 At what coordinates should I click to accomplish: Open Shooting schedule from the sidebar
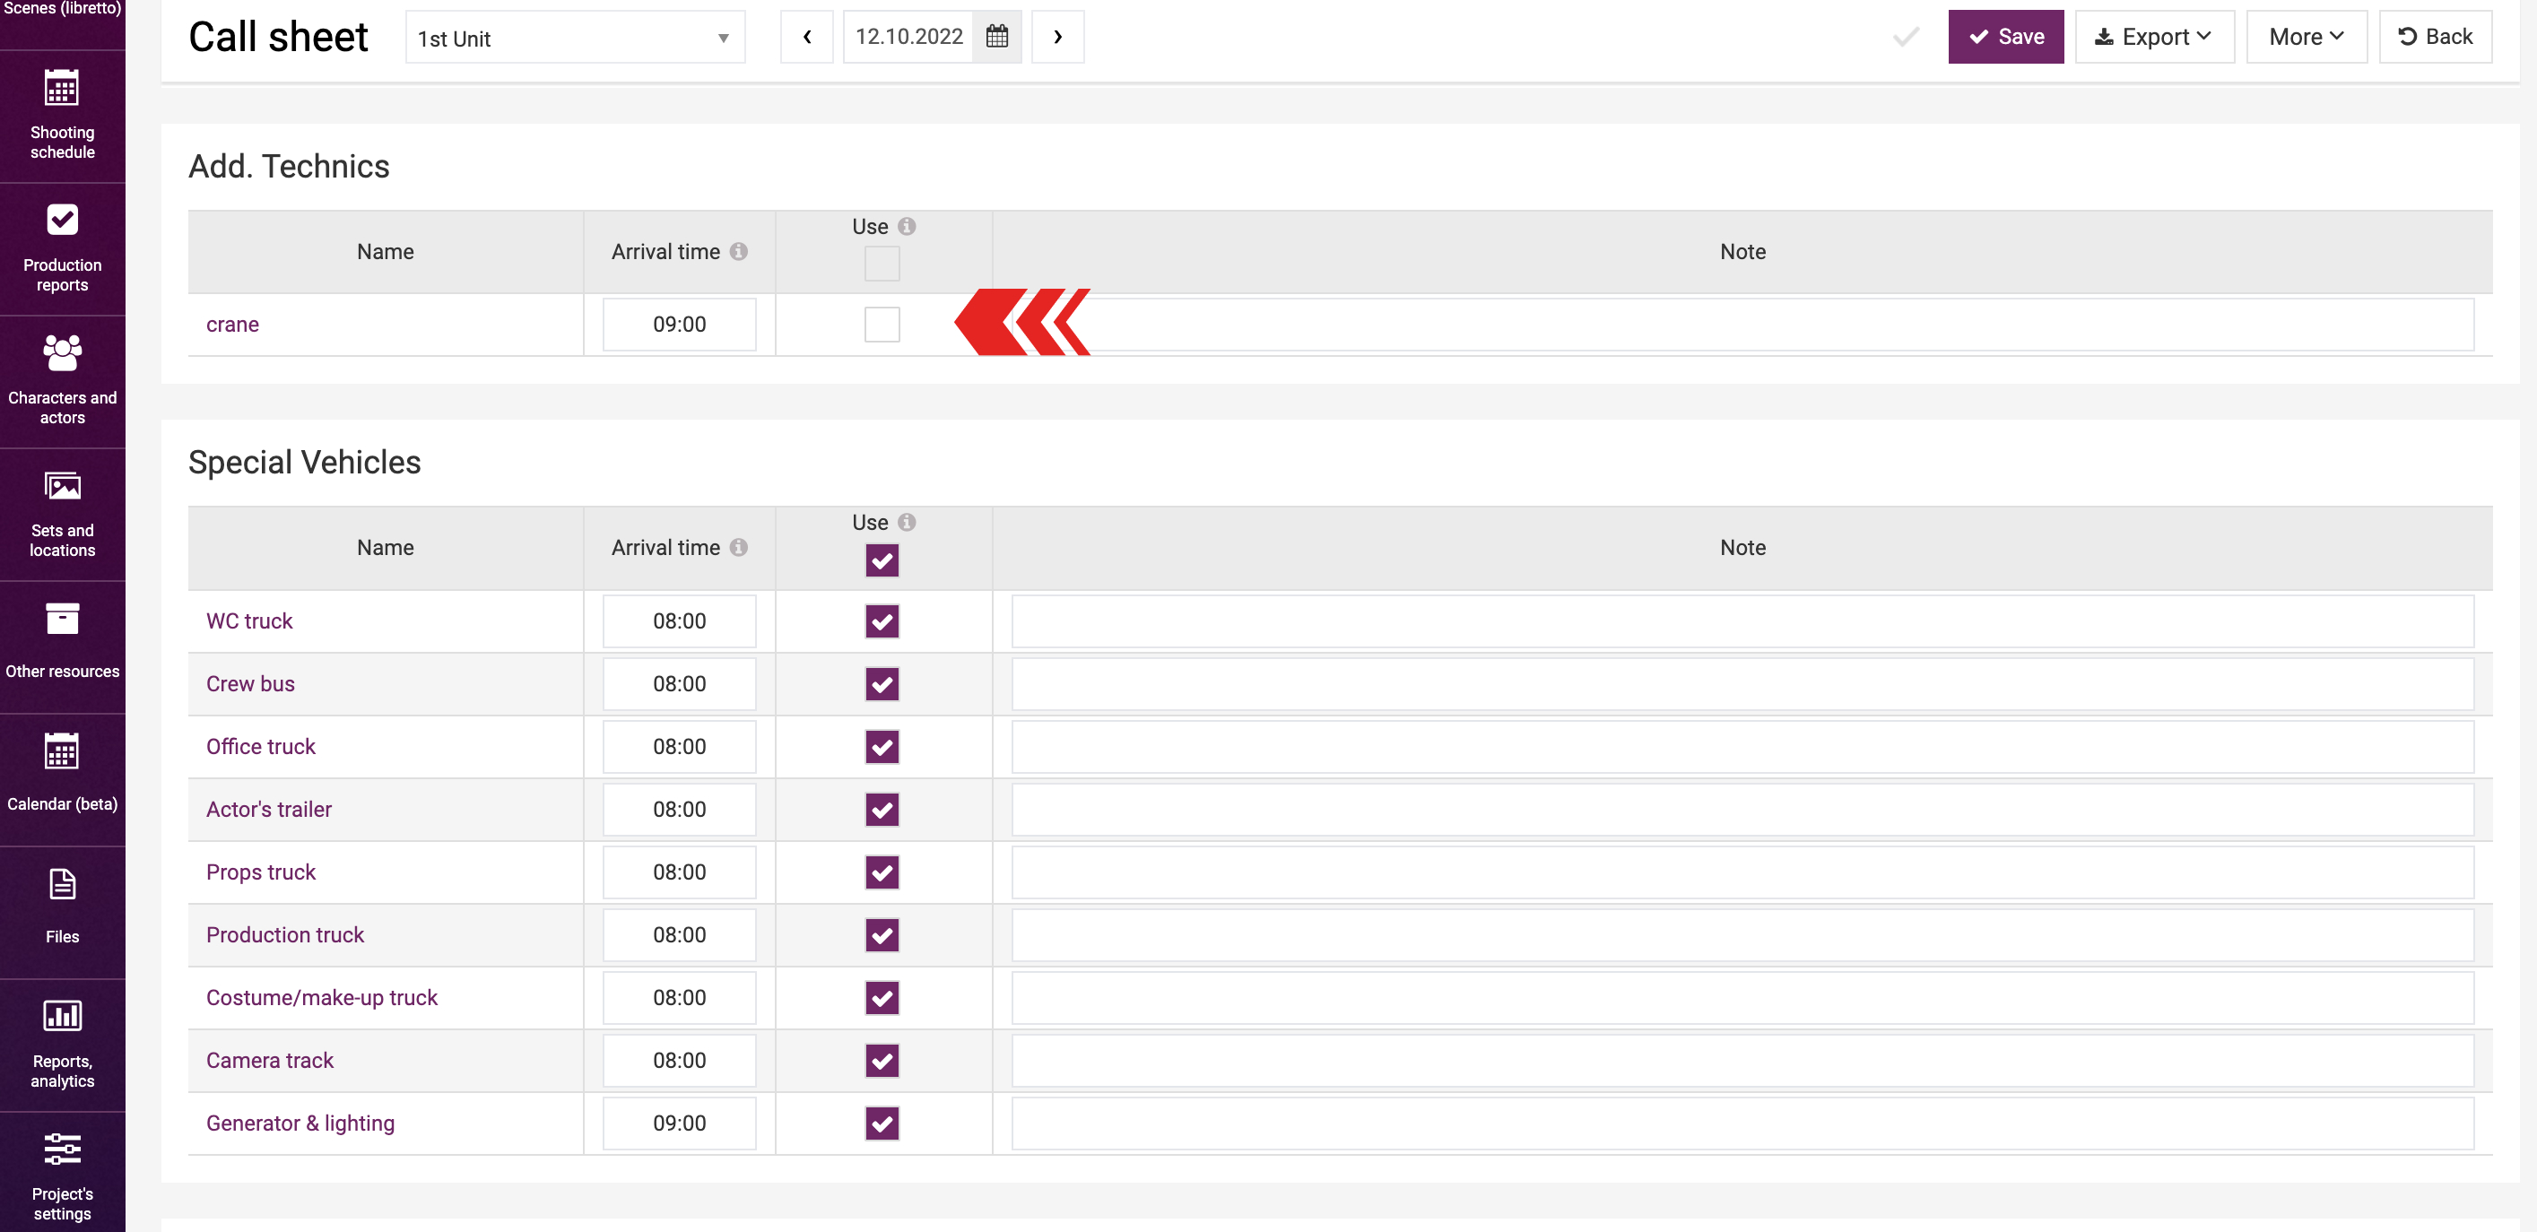point(62,116)
